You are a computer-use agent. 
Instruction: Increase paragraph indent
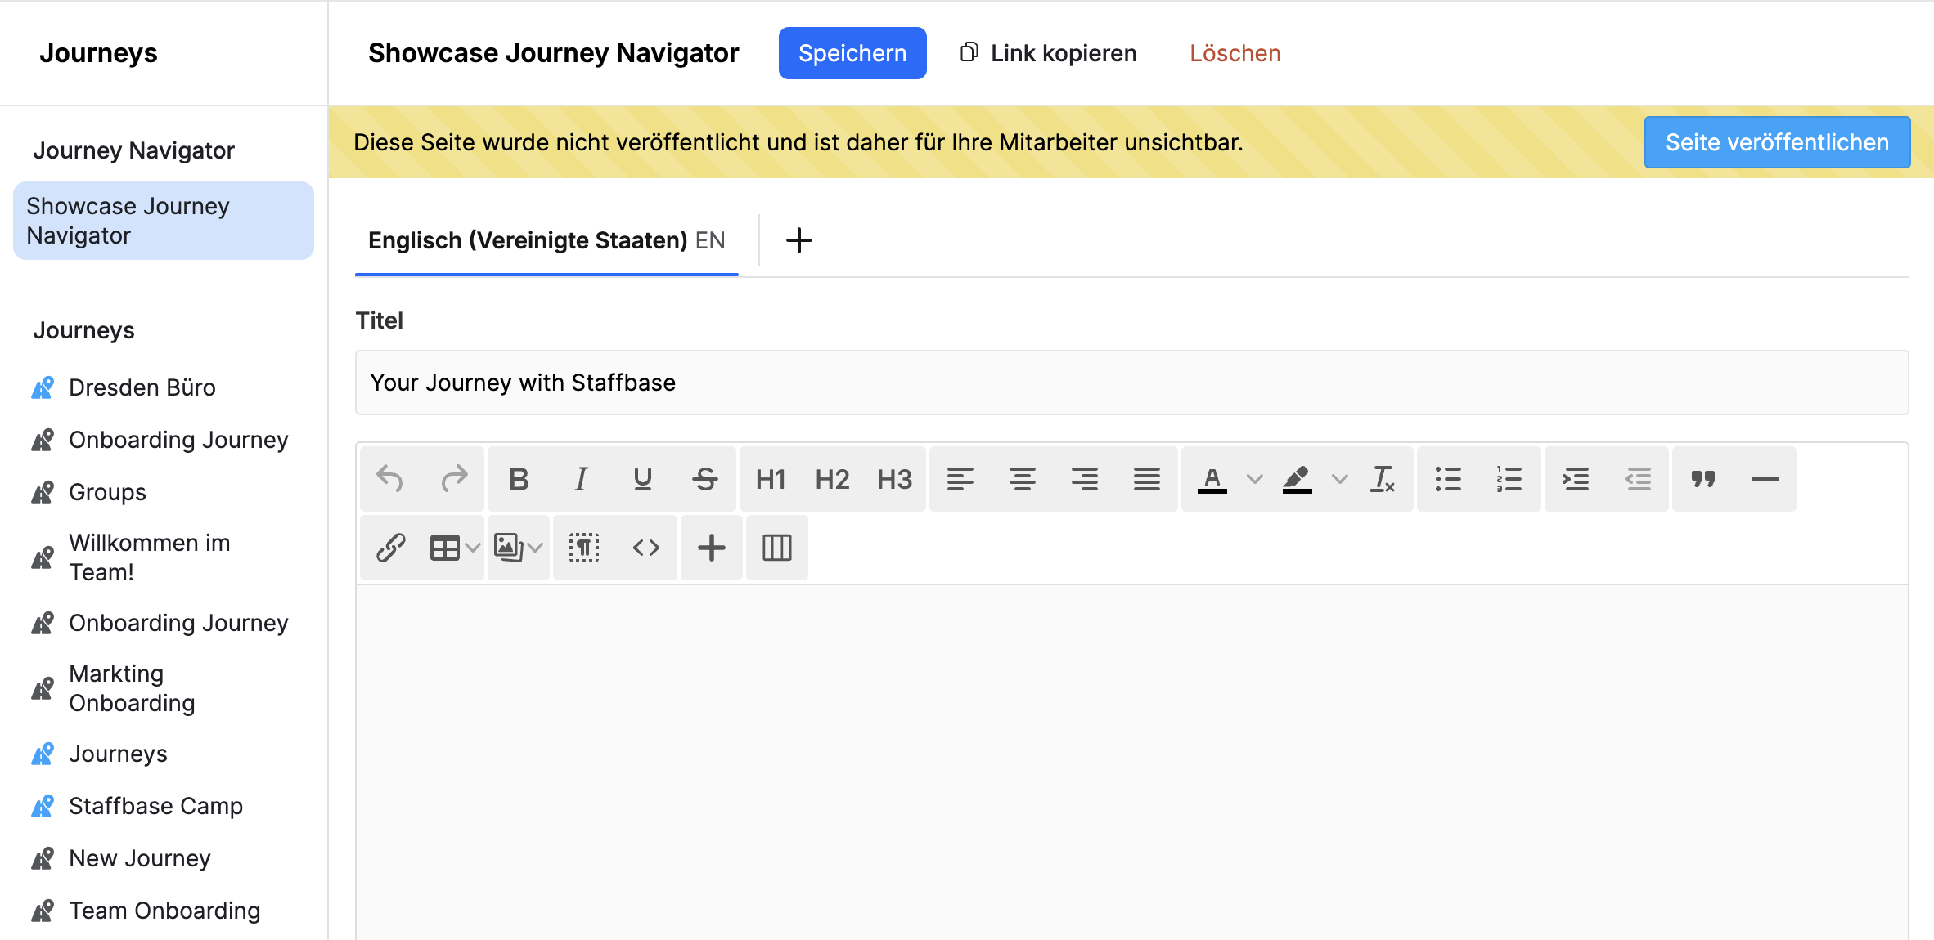1576,479
